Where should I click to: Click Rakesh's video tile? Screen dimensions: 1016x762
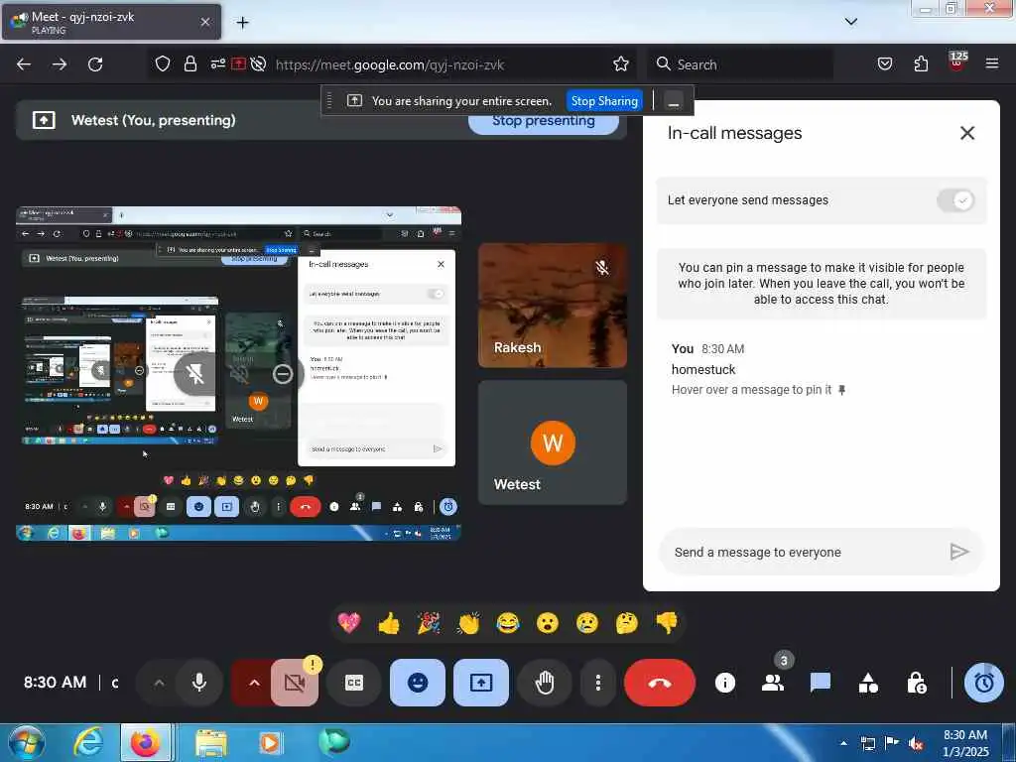(x=552, y=306)
